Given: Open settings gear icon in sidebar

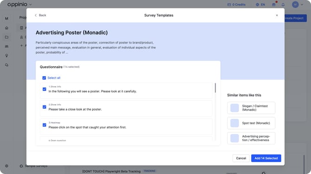Looking at the screenshot, I should click(6, 166).
